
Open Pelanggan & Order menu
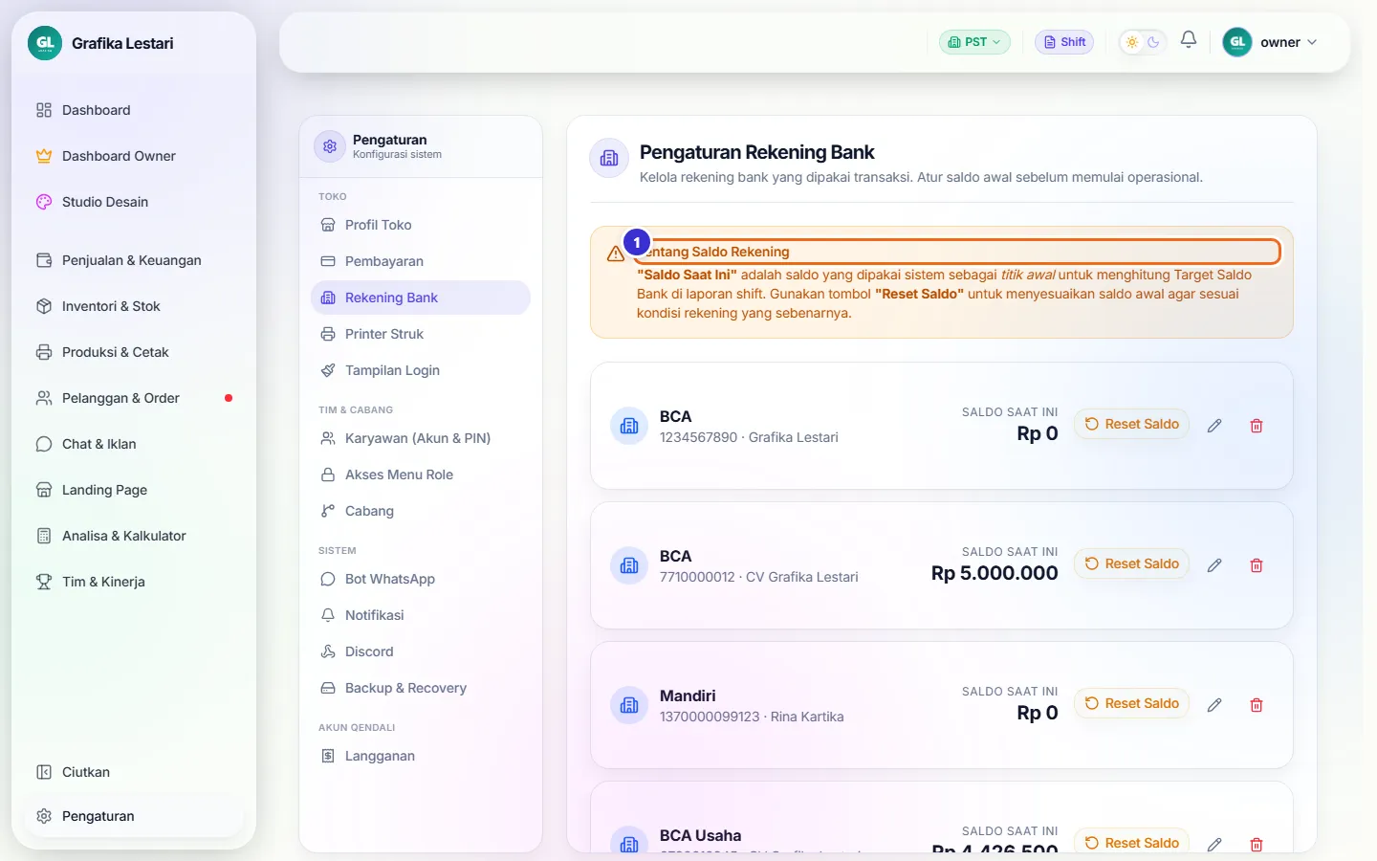pos(134,398)
